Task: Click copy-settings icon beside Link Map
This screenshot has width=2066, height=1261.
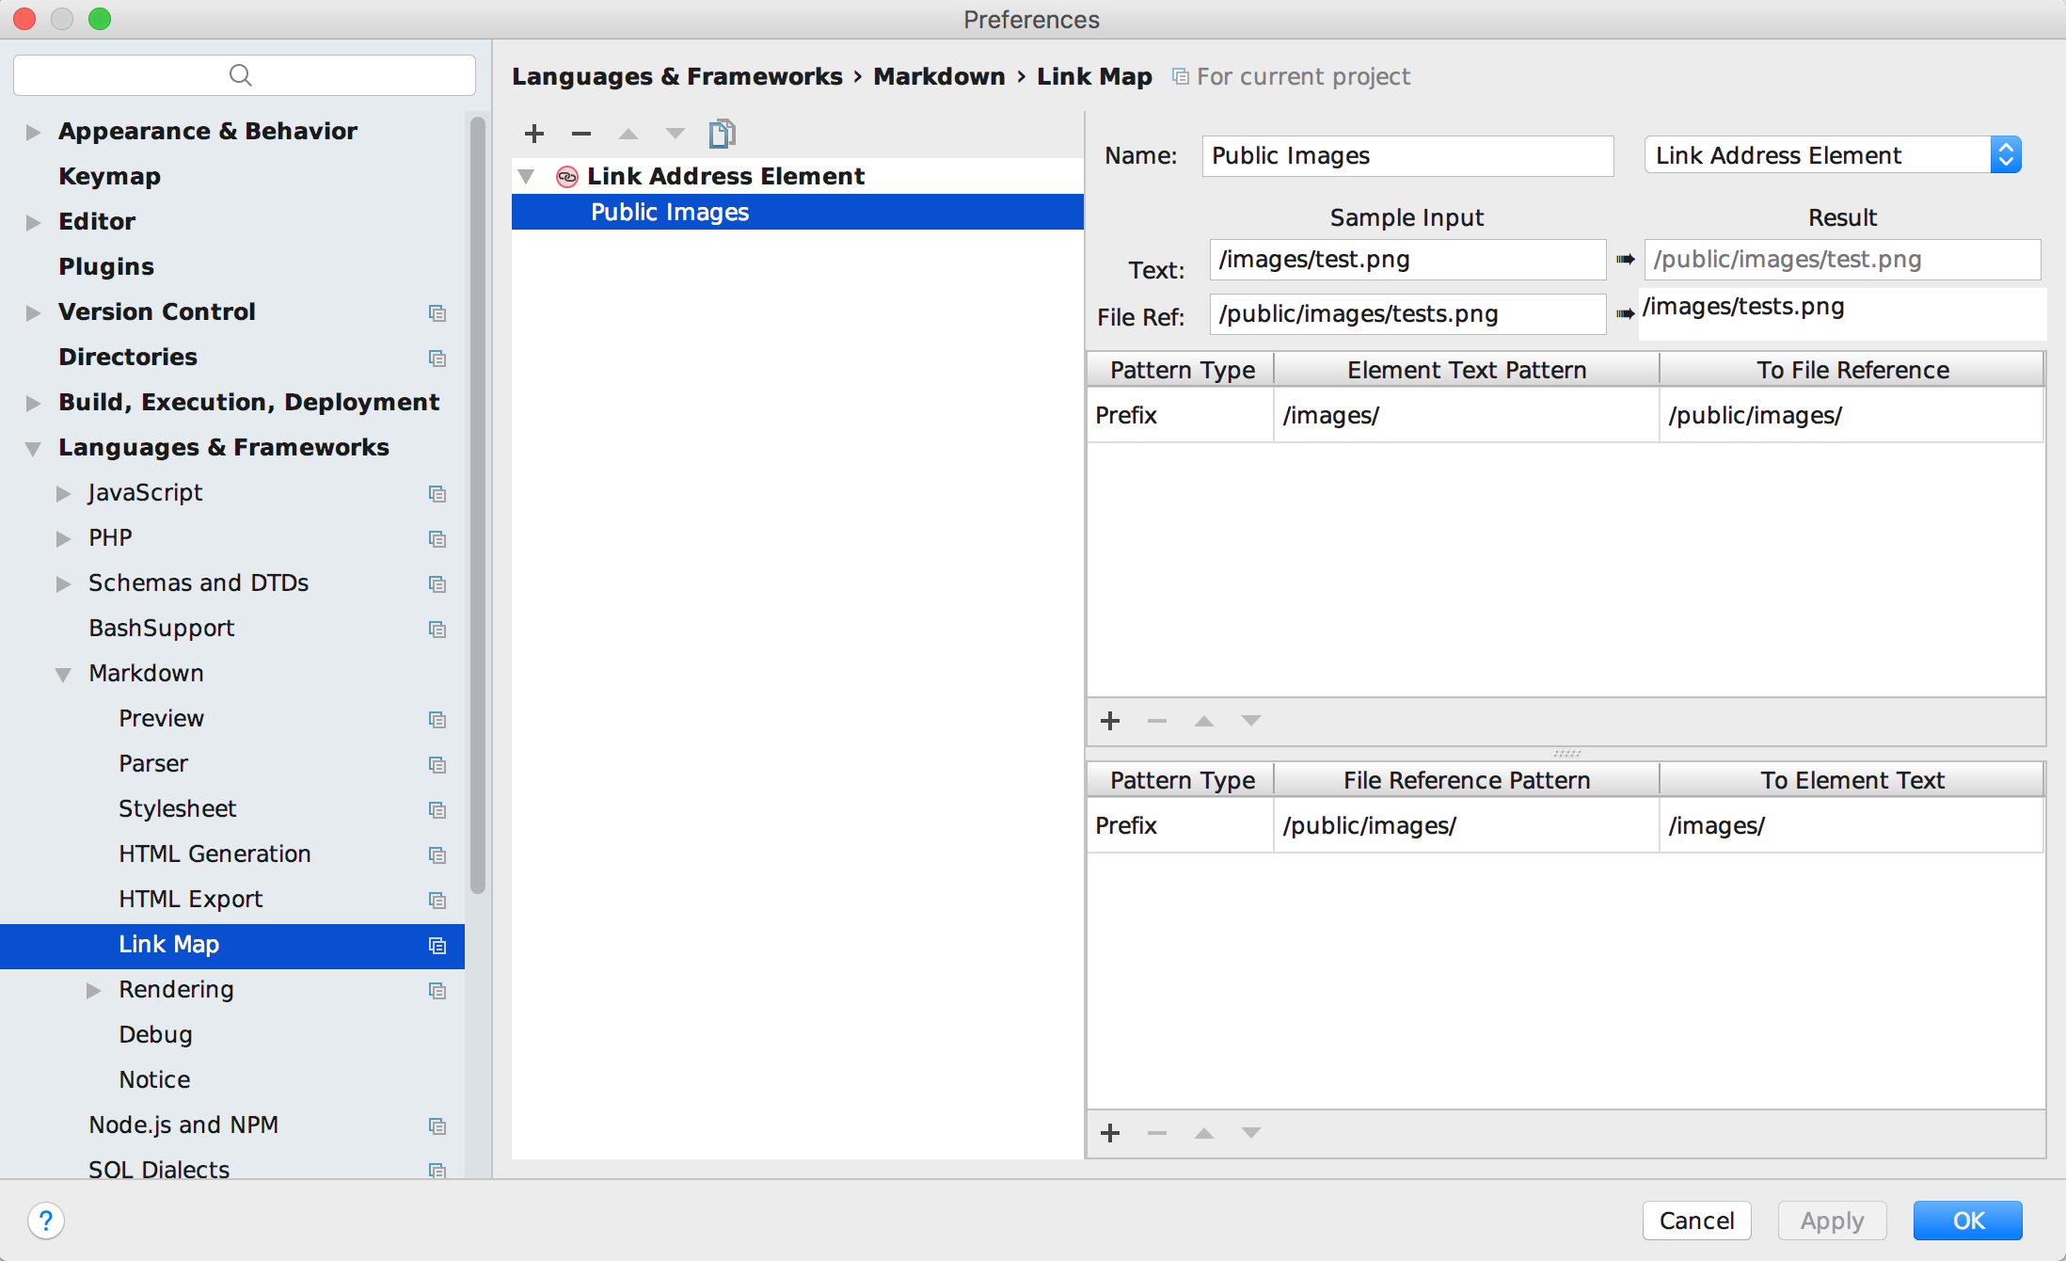Action: tap(437, 946)
